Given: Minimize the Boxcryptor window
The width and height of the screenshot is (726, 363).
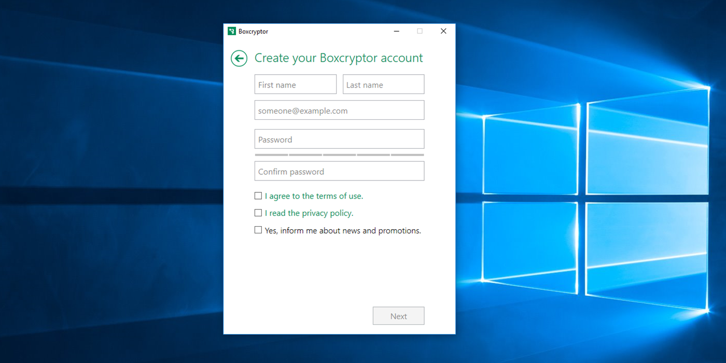Looking at the screenshot, I should click(397, 31).
